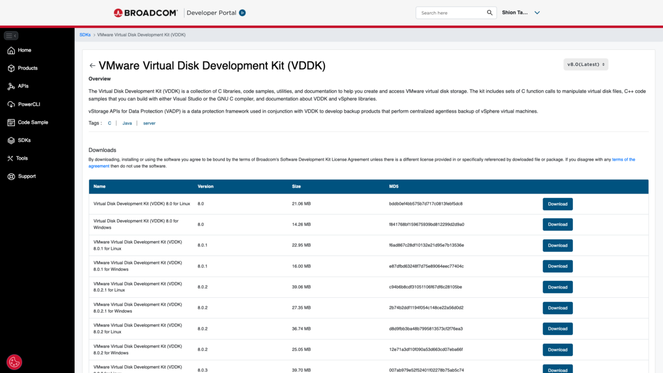Open the v8.0(Latest) version dropdown
663x373 pixels.
click(586, 65)
